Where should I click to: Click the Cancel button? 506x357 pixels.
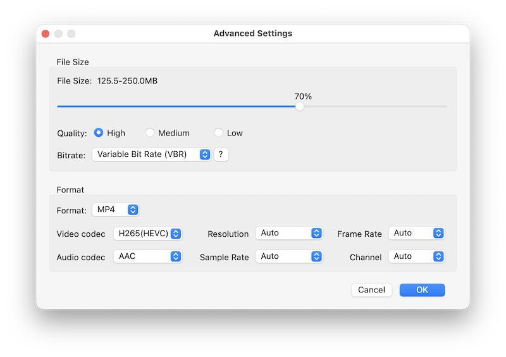pos(371,290)
